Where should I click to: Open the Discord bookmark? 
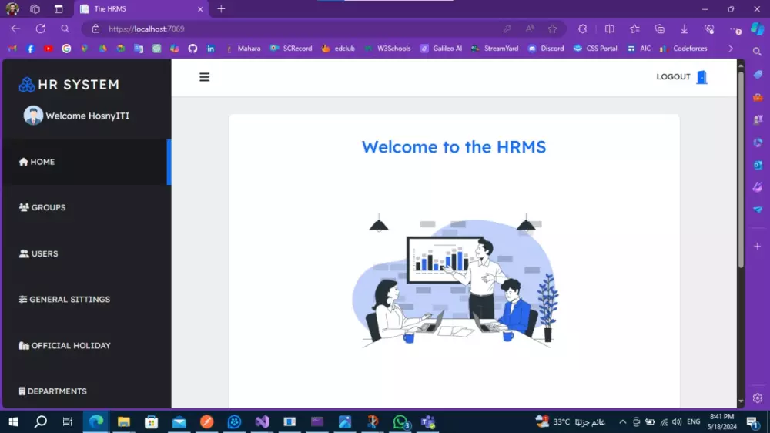click(546, 49)
